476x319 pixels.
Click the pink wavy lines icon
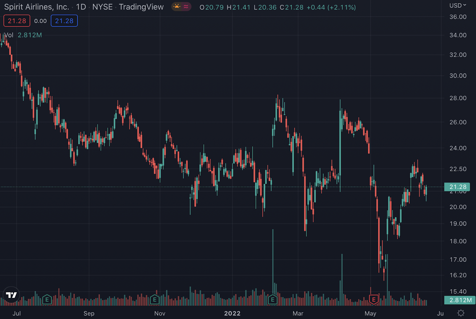click(186, 7)
